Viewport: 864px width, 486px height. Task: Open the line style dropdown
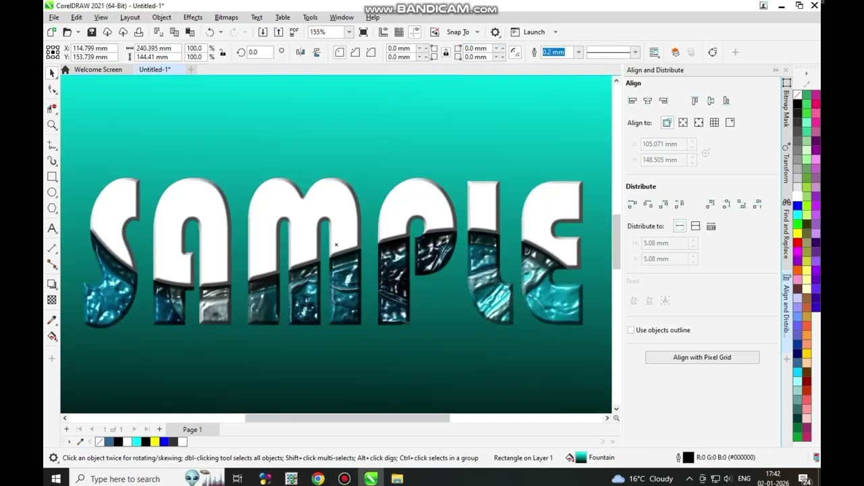click(x=635, y=52)
